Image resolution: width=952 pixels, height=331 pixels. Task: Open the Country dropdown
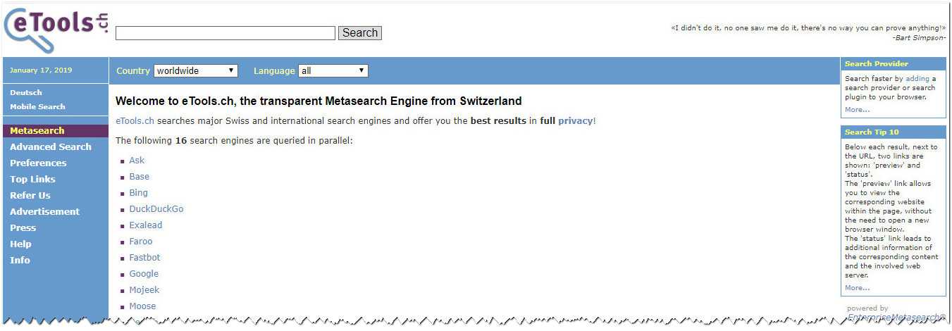(195, 71)
